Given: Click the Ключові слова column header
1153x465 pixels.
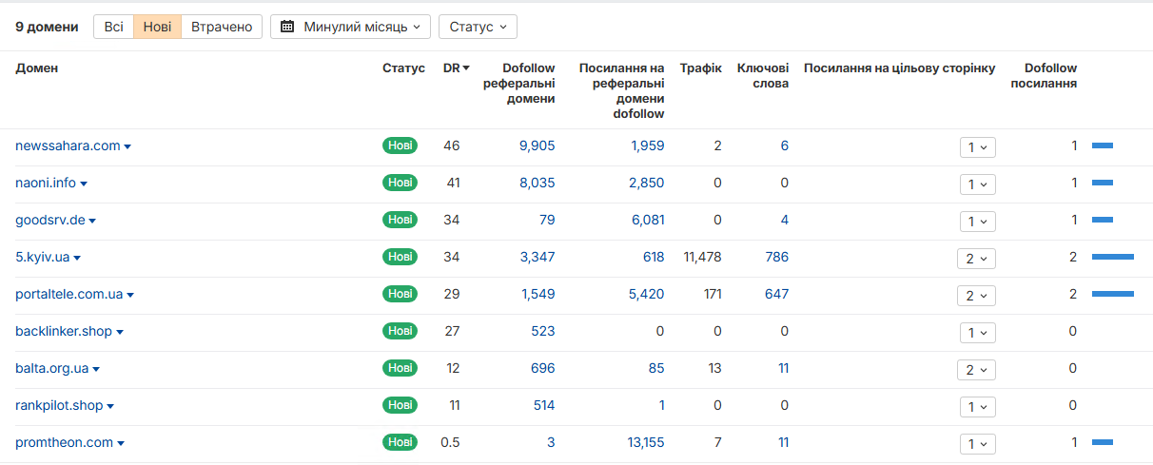Looking at the screenshot, I should tap(763, 76).
